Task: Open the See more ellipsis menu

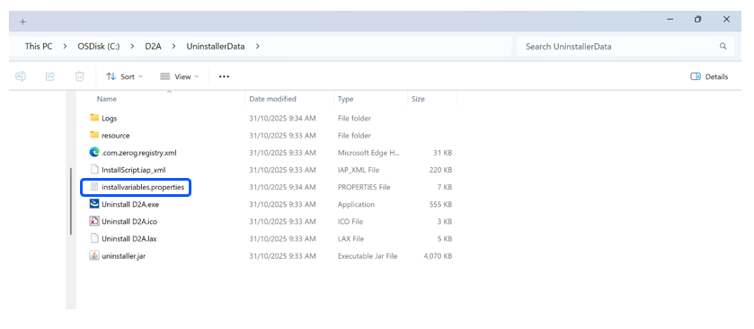Action: (x=224, y=76)
